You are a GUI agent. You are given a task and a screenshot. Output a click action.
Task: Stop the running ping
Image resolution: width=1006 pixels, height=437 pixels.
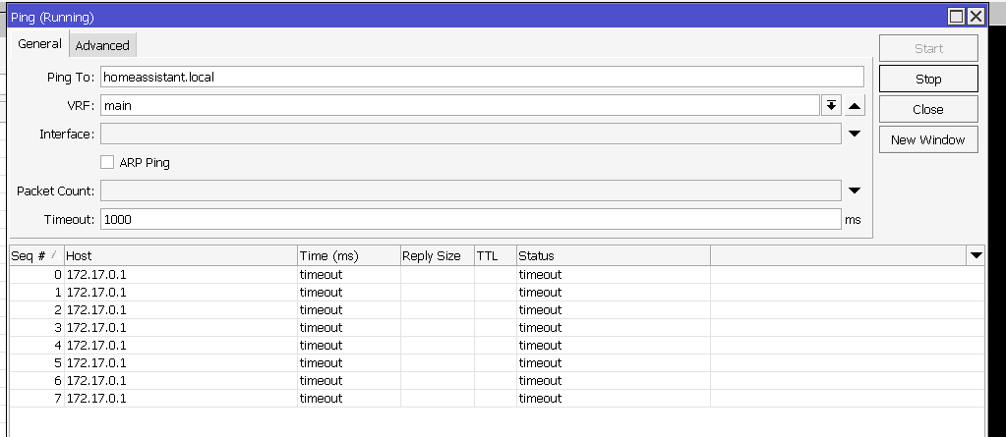(927, 79)
